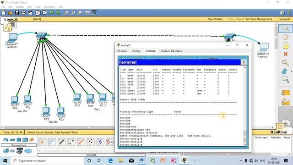
Task: Switch to Config tab in Laptop1 window
Action: point(136,51)
